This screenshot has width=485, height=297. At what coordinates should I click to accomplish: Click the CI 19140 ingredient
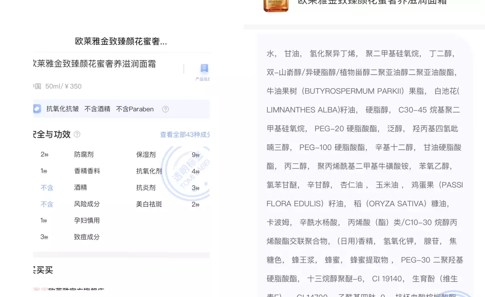click(388, 279)
